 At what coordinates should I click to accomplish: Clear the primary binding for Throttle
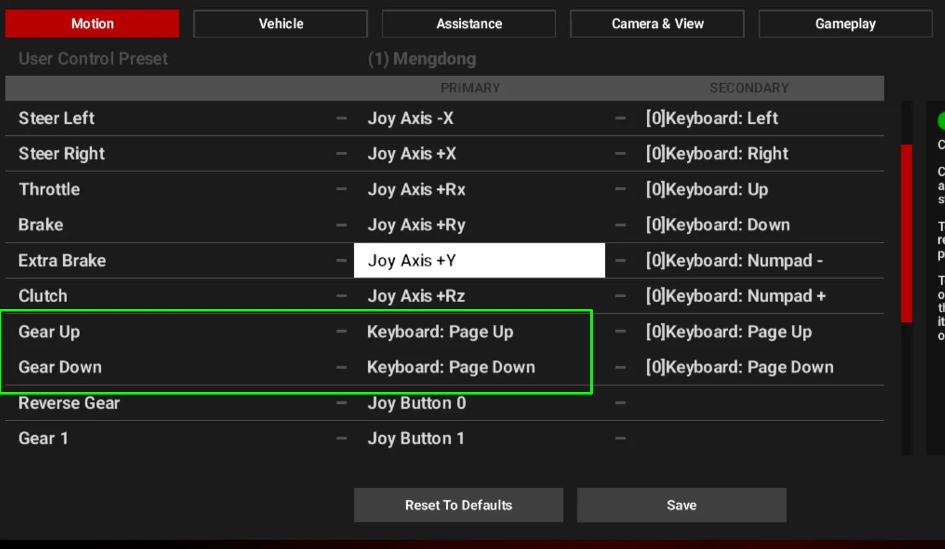(341, 189)
